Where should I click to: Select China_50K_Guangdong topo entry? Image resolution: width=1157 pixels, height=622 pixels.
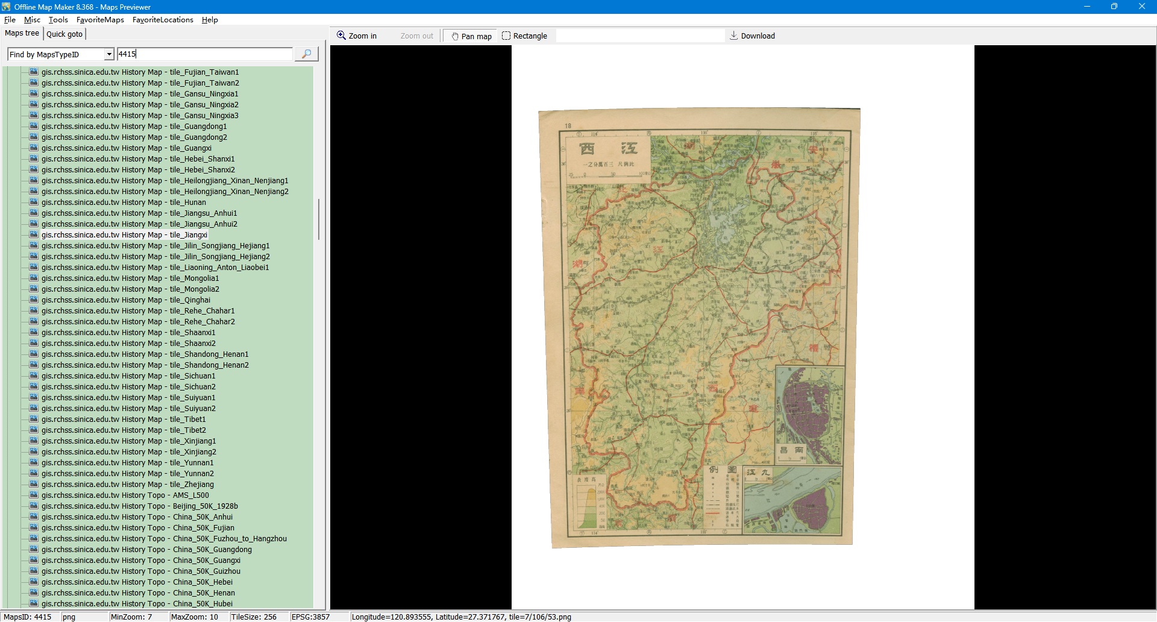pyautogui.click(x=146, y=550)
